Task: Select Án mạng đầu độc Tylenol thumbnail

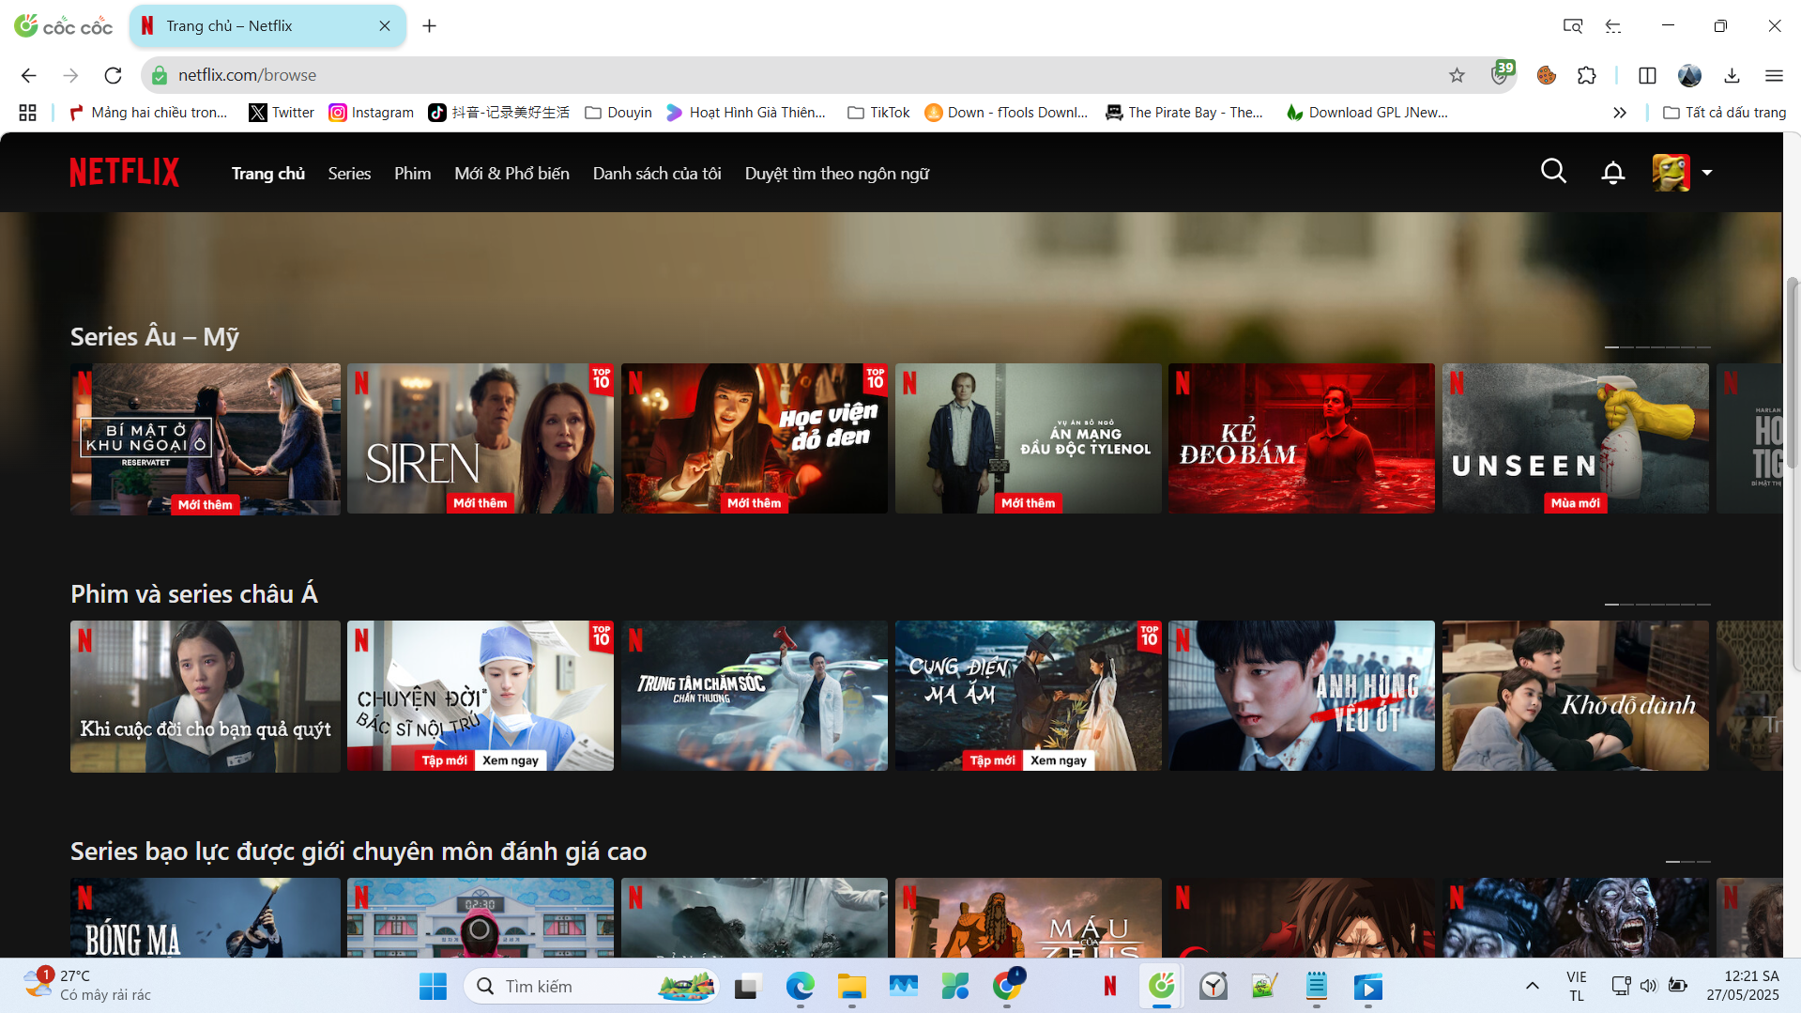Action: click(1029, 438)
